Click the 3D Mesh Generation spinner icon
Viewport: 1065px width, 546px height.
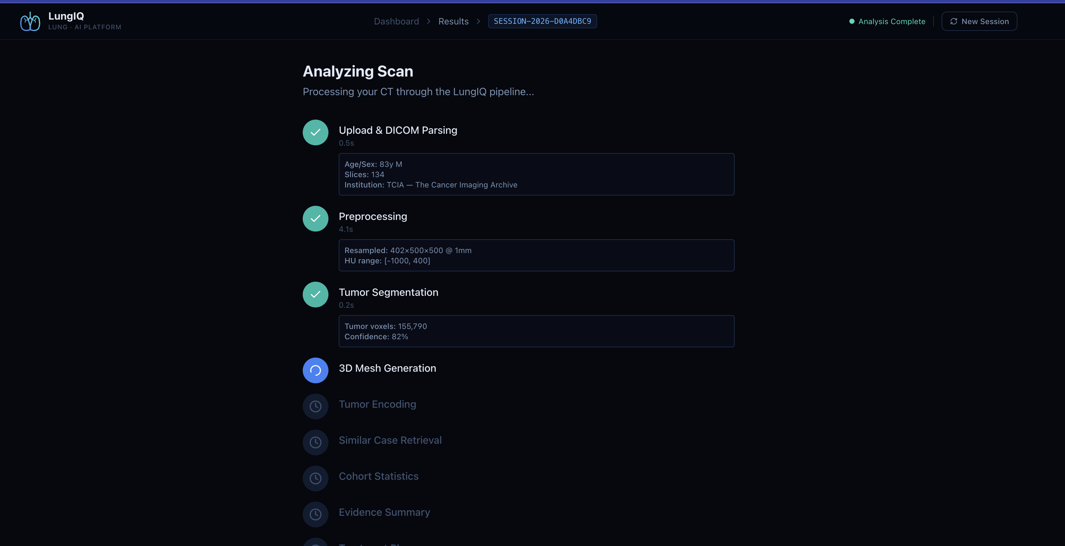pyautogui.click(x=315, y=370)
